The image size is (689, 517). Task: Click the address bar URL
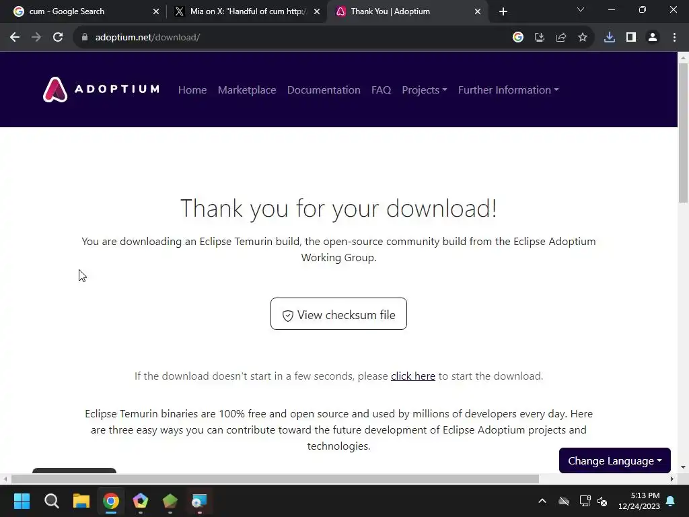pyautogui.click(x=147, y=38)
